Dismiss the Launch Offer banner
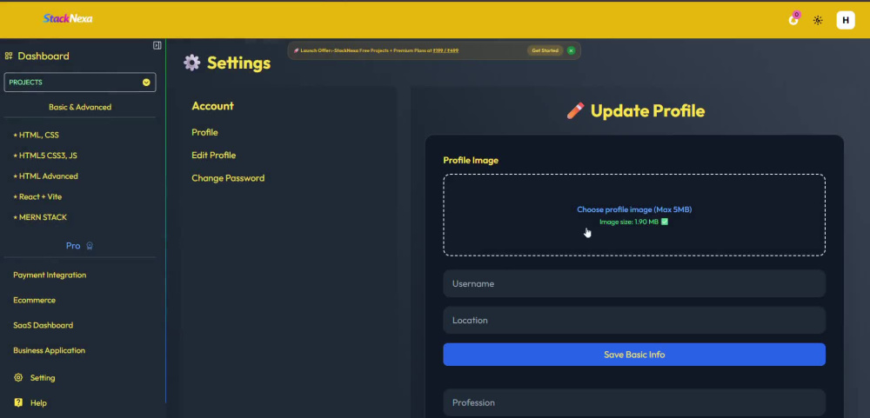870x418 pixels. [571, 50]
